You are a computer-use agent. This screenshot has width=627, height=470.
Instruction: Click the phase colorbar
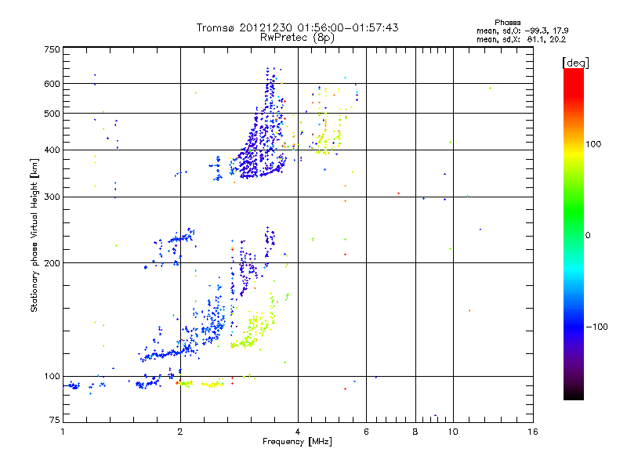(x=574, y=233)
